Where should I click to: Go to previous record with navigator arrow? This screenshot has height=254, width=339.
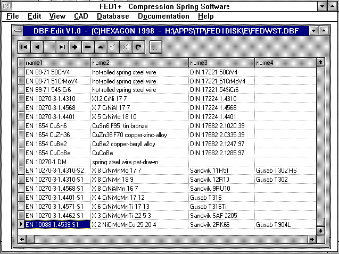click(x=37, y=47)
